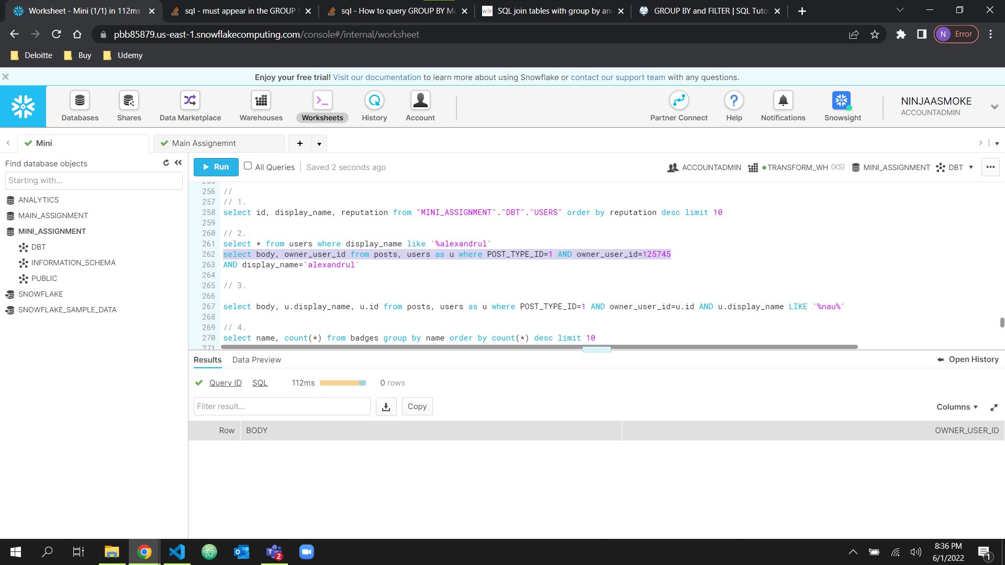The image size is (1005, 565).
Task: Open the Databases panel
Action: tap(80, 106)
